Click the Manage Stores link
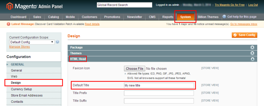 click(x=20, y=47)
